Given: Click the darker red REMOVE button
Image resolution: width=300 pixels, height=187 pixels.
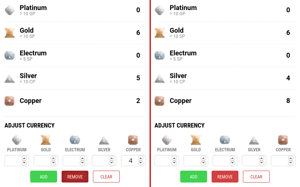Looking at the screenshot, I should (x=75, y=177).
